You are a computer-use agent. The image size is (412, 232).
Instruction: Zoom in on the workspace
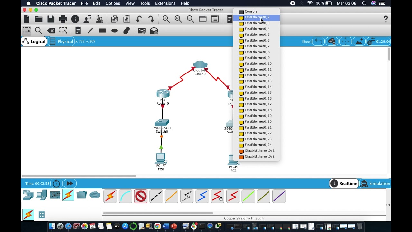166,19
